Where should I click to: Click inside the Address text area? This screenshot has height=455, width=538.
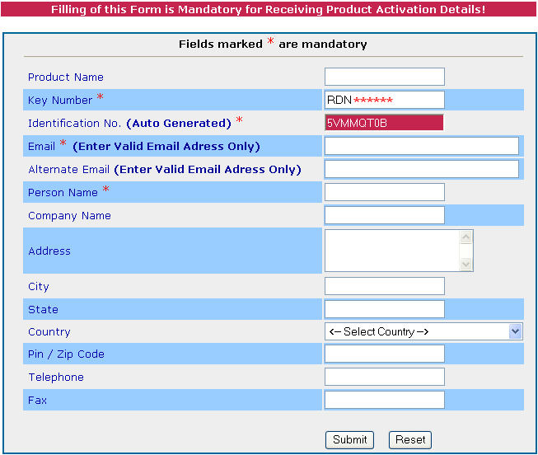pyautogui.click(x=392, y=251)
